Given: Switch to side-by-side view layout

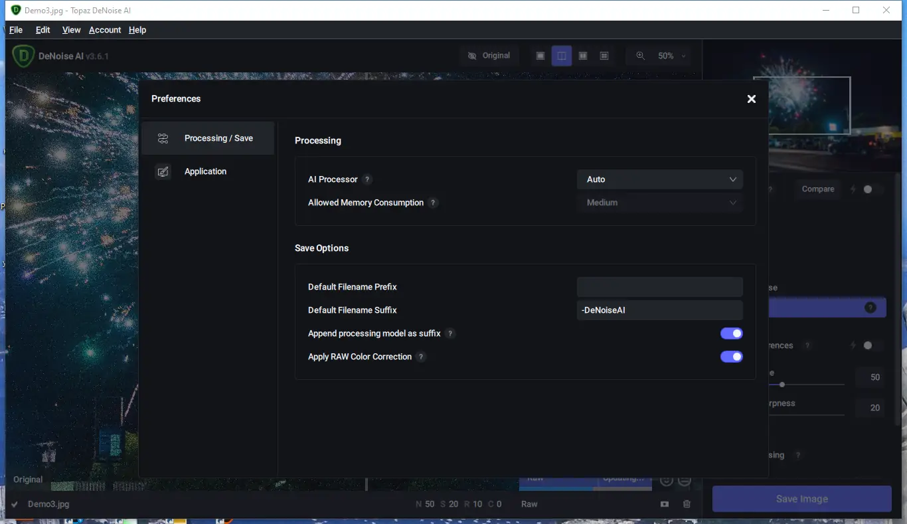Looking at the screenshot, I should coord(583,56).
